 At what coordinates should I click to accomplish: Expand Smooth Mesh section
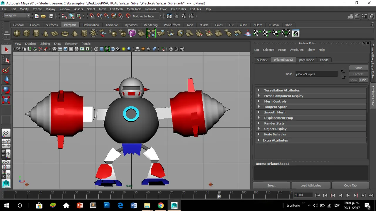(311, 112)
